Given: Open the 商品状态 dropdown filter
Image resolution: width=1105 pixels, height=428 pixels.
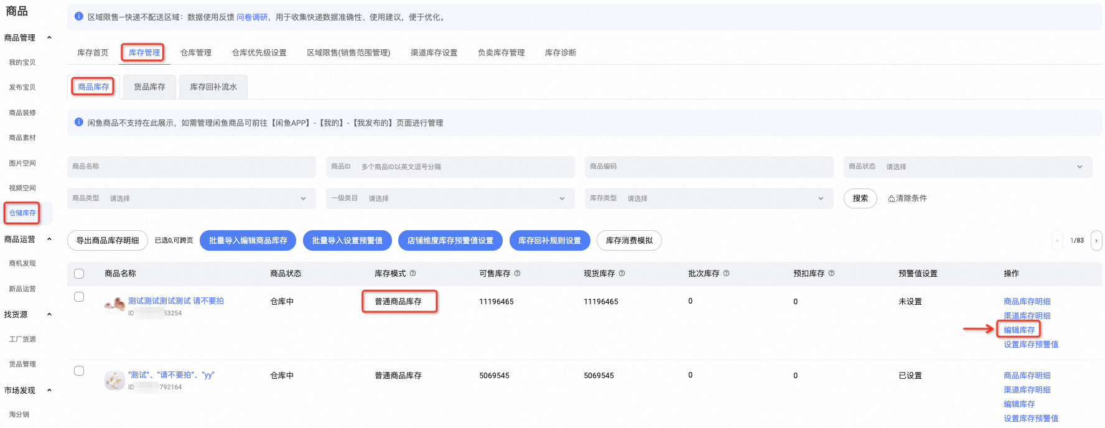Looking at the screenshot, I should coord(967,167).
